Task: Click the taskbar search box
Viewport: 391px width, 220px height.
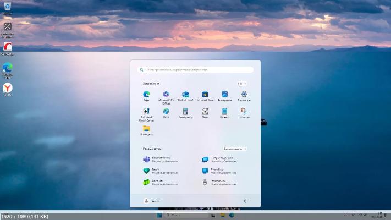Action: 186,215
